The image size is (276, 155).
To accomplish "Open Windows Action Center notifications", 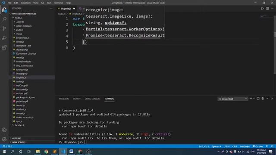I will pyautogui.click(x=271, y=152).
